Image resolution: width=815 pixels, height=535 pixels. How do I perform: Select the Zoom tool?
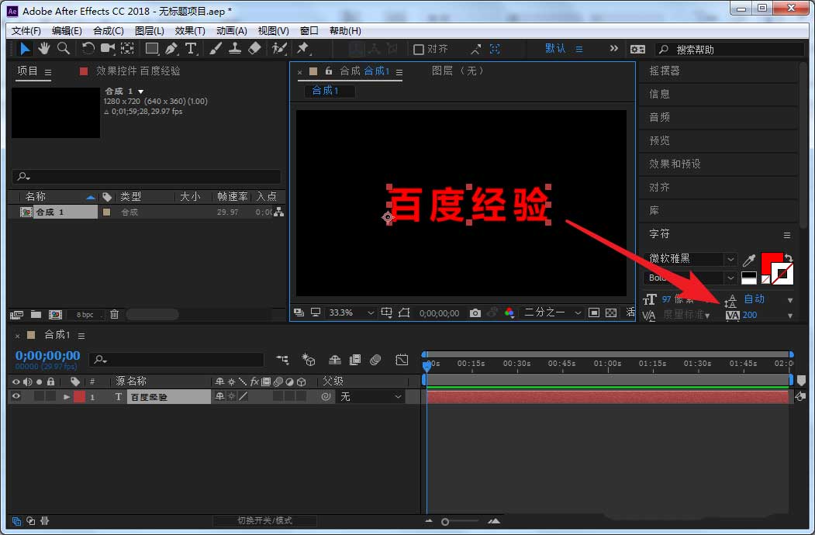click(x=63, y=48)
